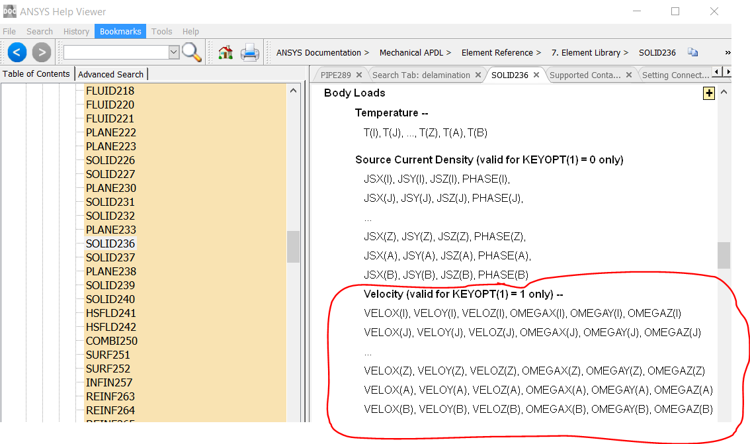Select FLUID221 in the contents tree
Viewport: 750px width, 444px height.
click(x=110, y=118)
